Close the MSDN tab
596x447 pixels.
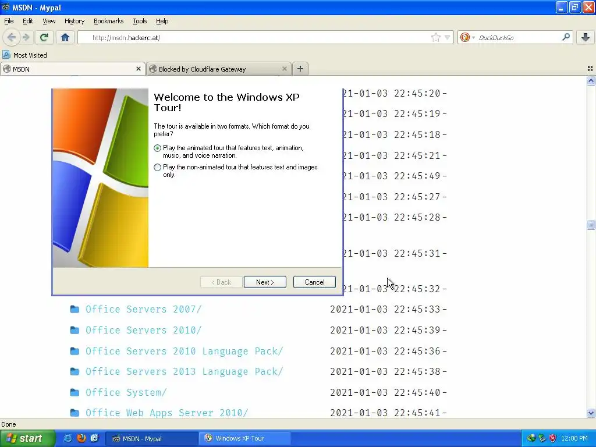[x=139, y=69]
